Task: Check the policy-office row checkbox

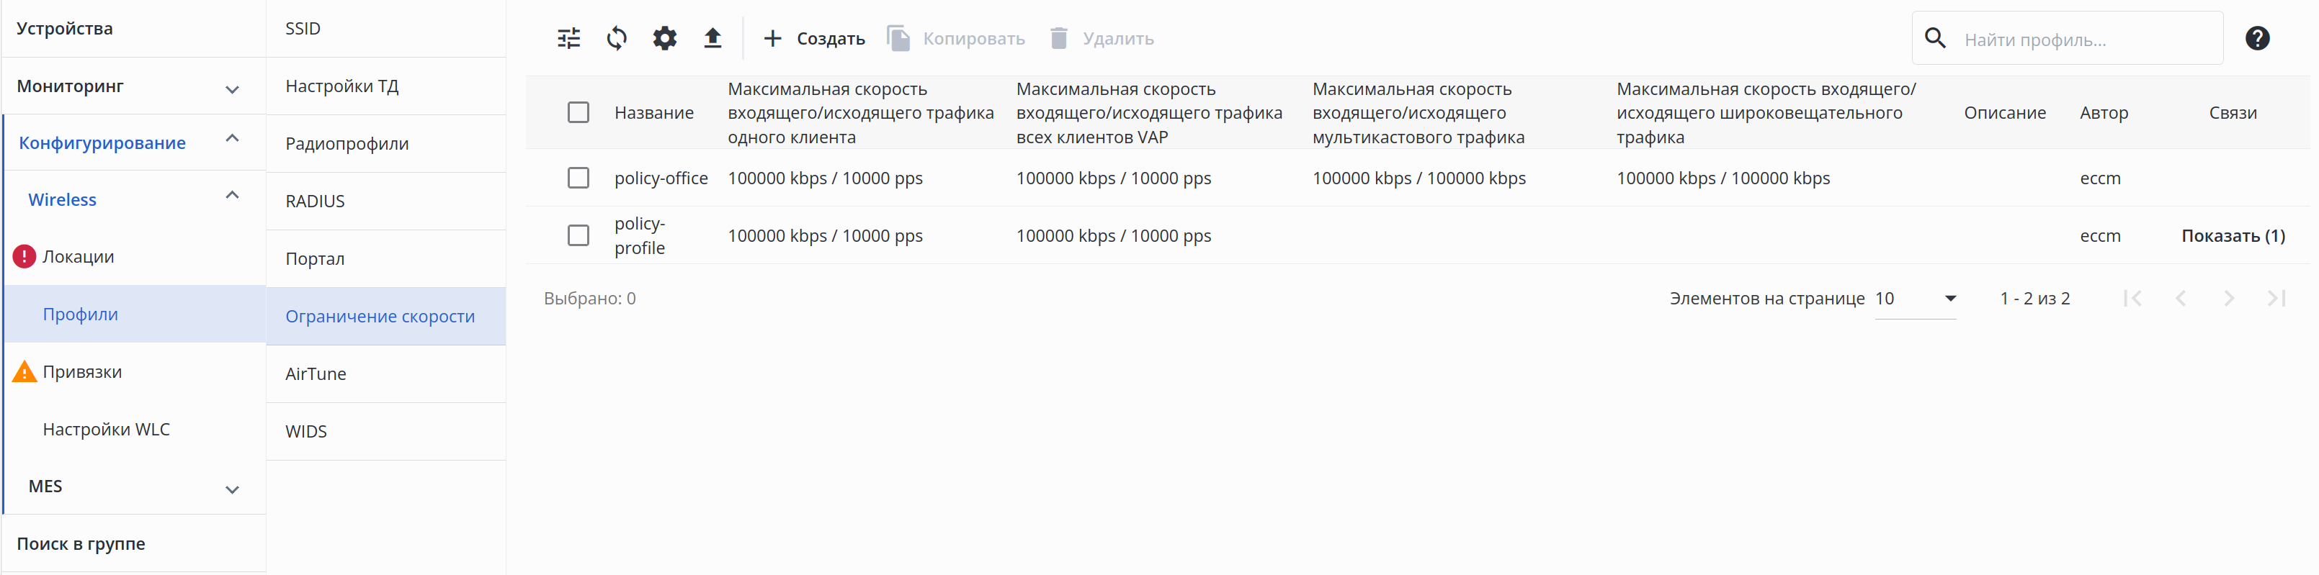Action: pyautogui.click(x=578, y=178)
